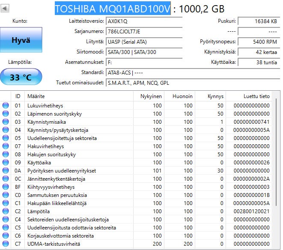Viewport: 283px width, 250px height.
Task: Click the buffer size field 16384 KB
Action: click(259, 21)
